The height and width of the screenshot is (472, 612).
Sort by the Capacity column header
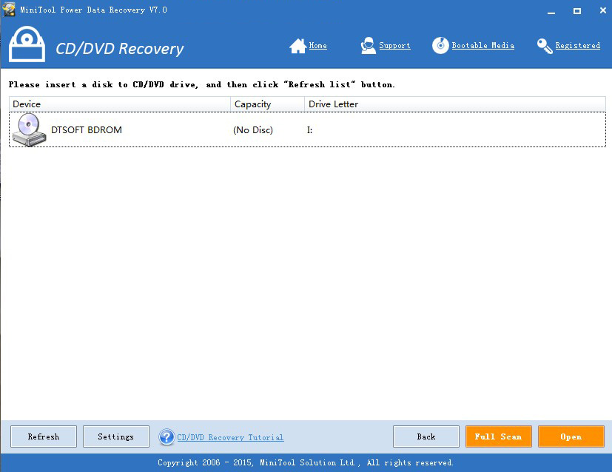pyautogui.click(x=267, y=104)
